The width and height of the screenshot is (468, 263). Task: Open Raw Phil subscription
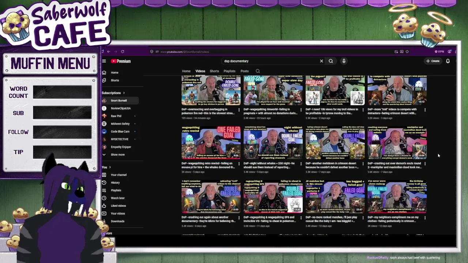point(116,116)
